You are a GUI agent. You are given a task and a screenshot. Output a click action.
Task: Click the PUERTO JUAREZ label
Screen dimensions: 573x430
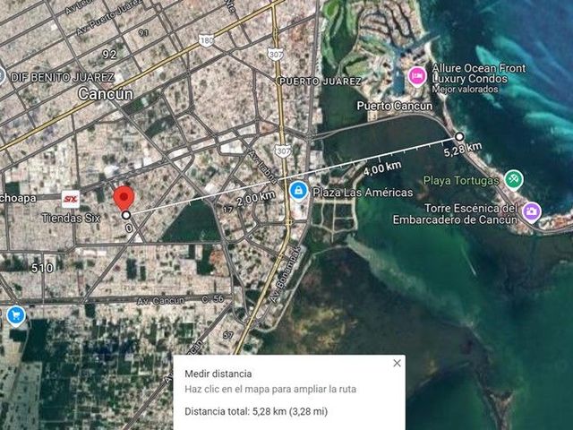321,82
